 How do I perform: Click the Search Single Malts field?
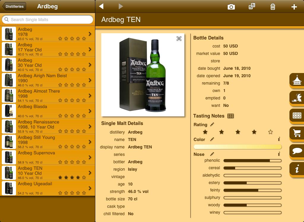point(47,20)
